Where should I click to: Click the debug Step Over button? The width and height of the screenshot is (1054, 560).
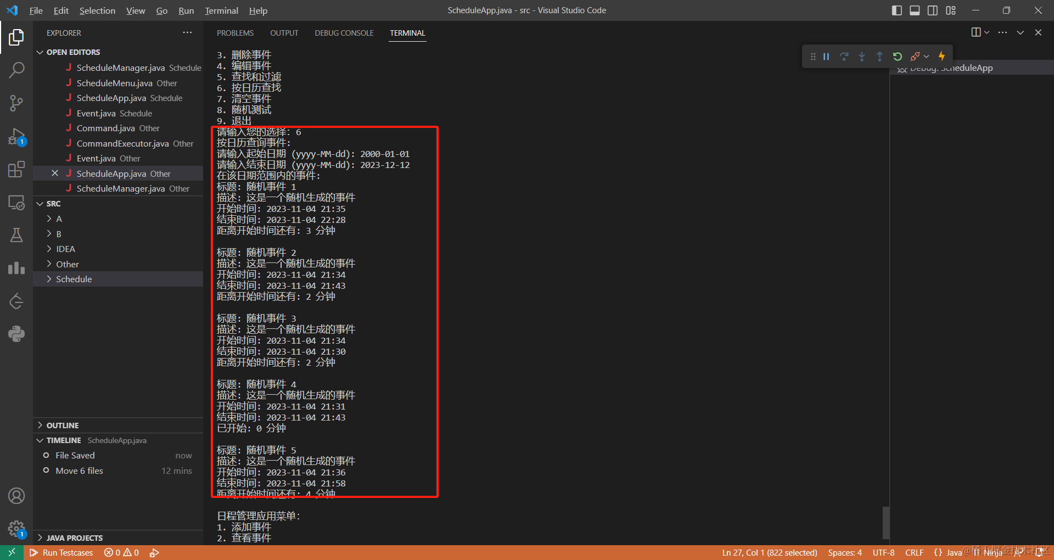844,57
